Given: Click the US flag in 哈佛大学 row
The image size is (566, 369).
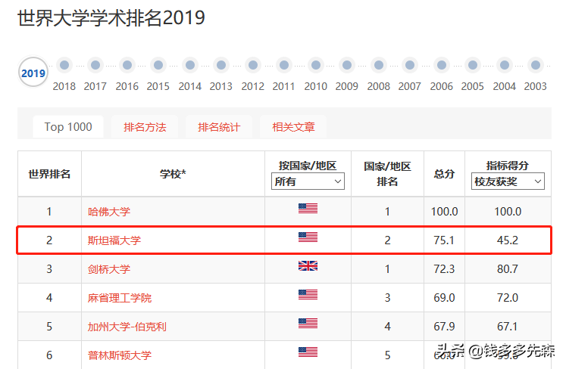Looking at the screenshot, I should (308, 208).
